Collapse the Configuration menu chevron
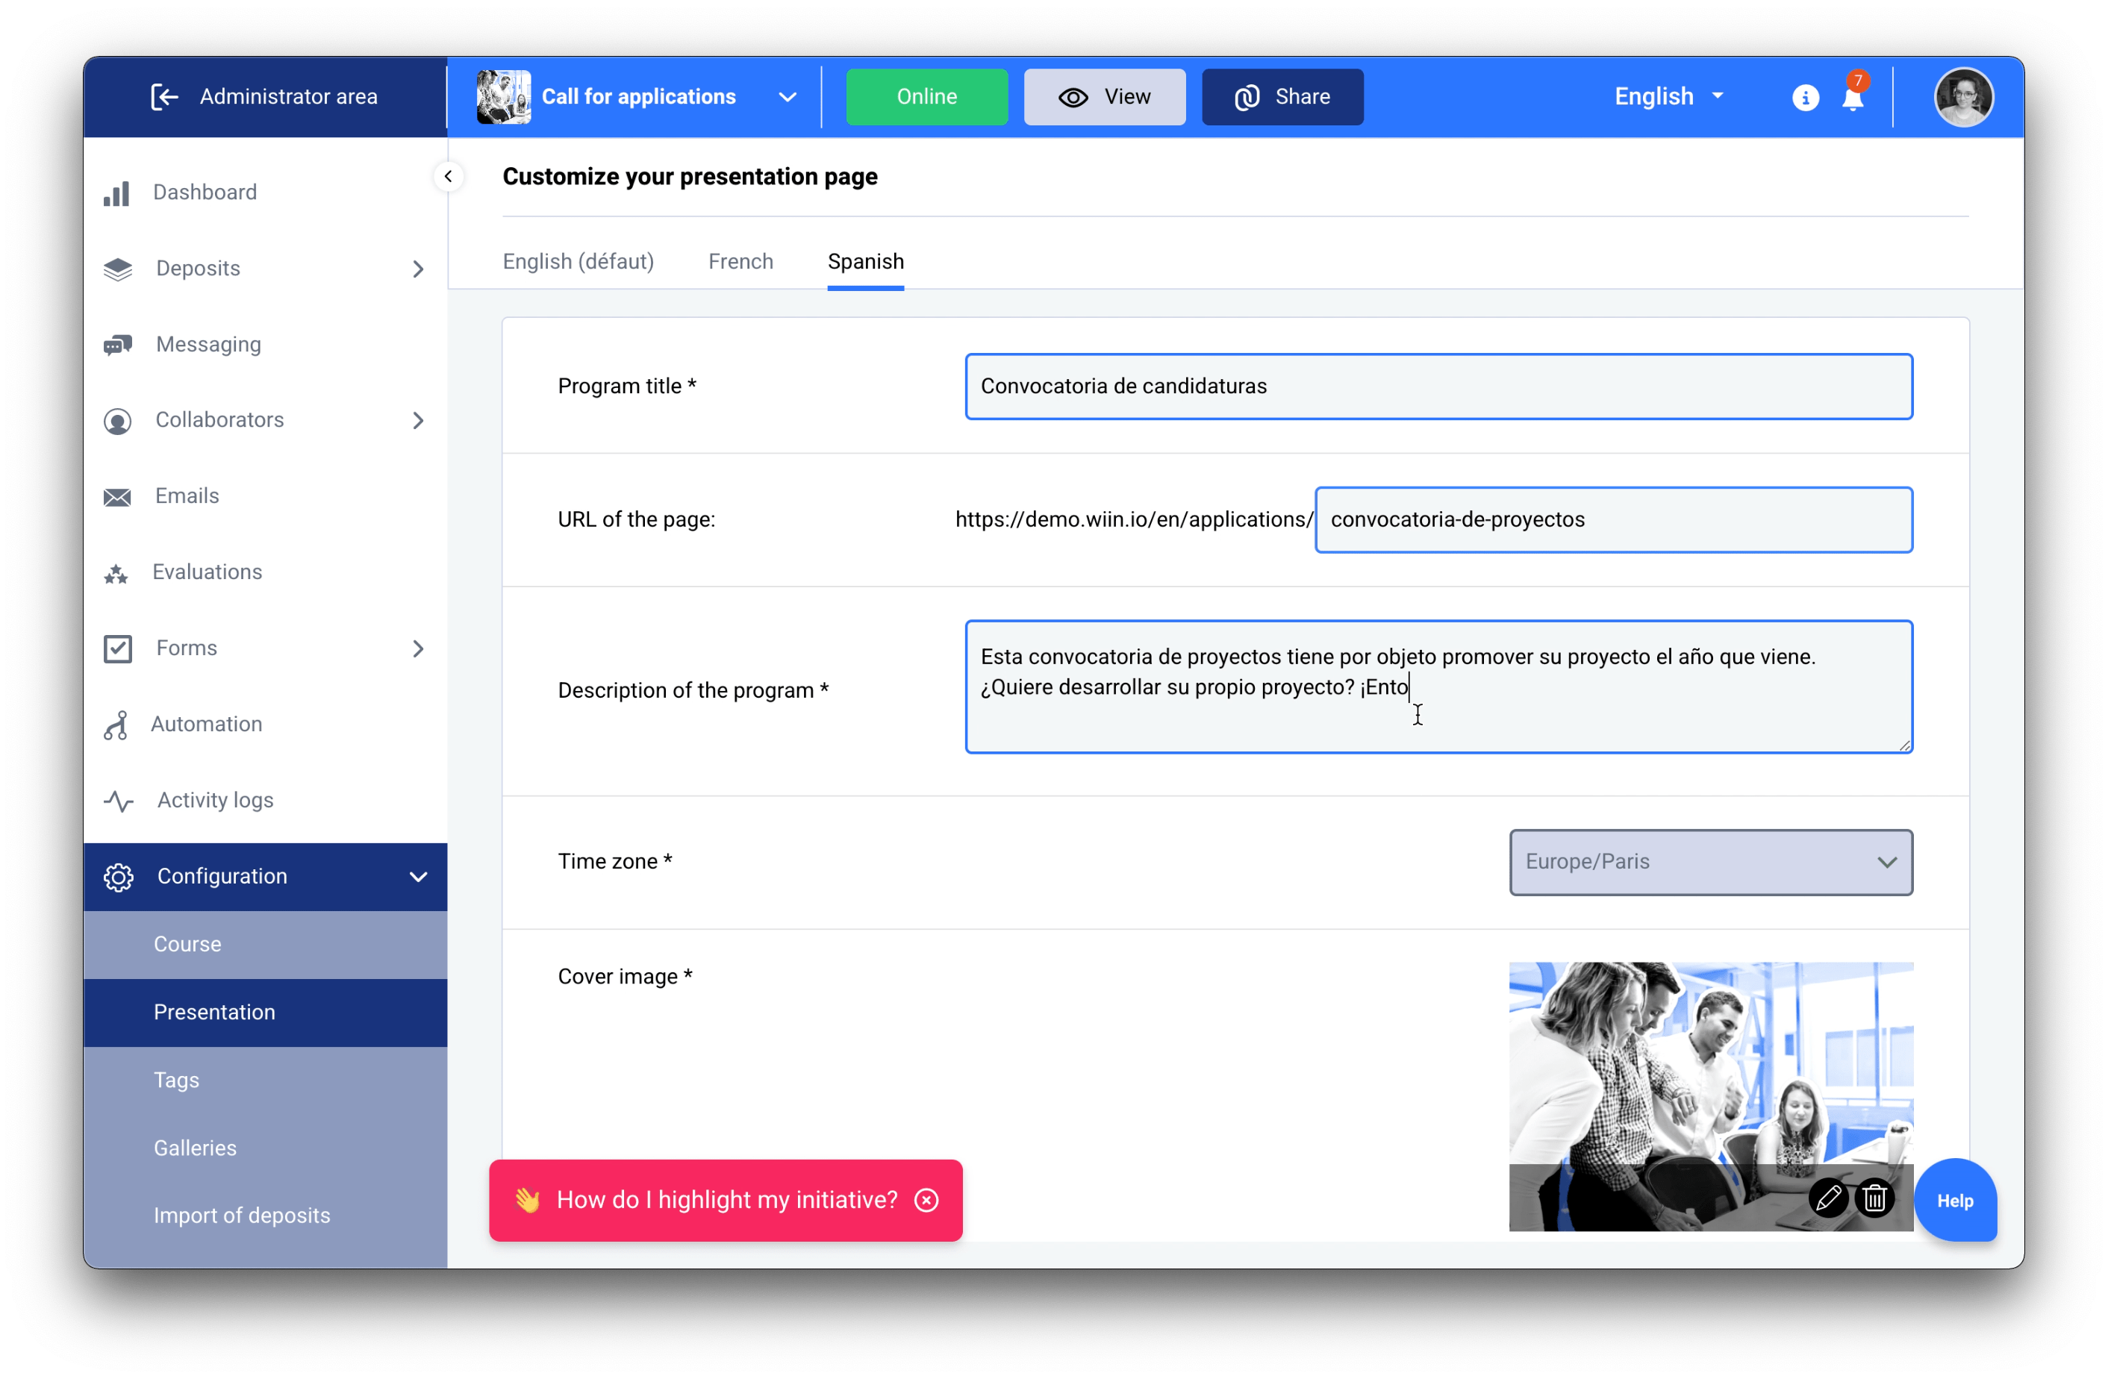 coord(418,877)
